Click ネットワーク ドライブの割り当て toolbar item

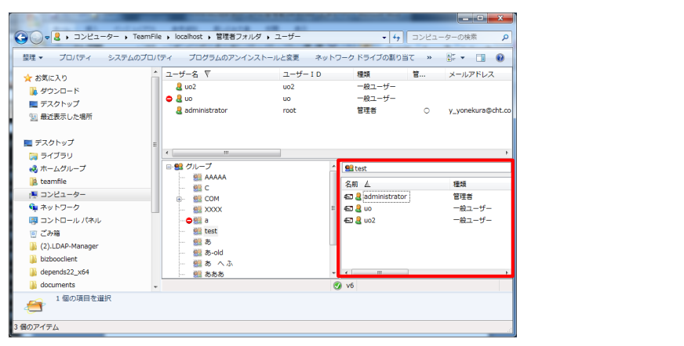click(x=364, y=58)
